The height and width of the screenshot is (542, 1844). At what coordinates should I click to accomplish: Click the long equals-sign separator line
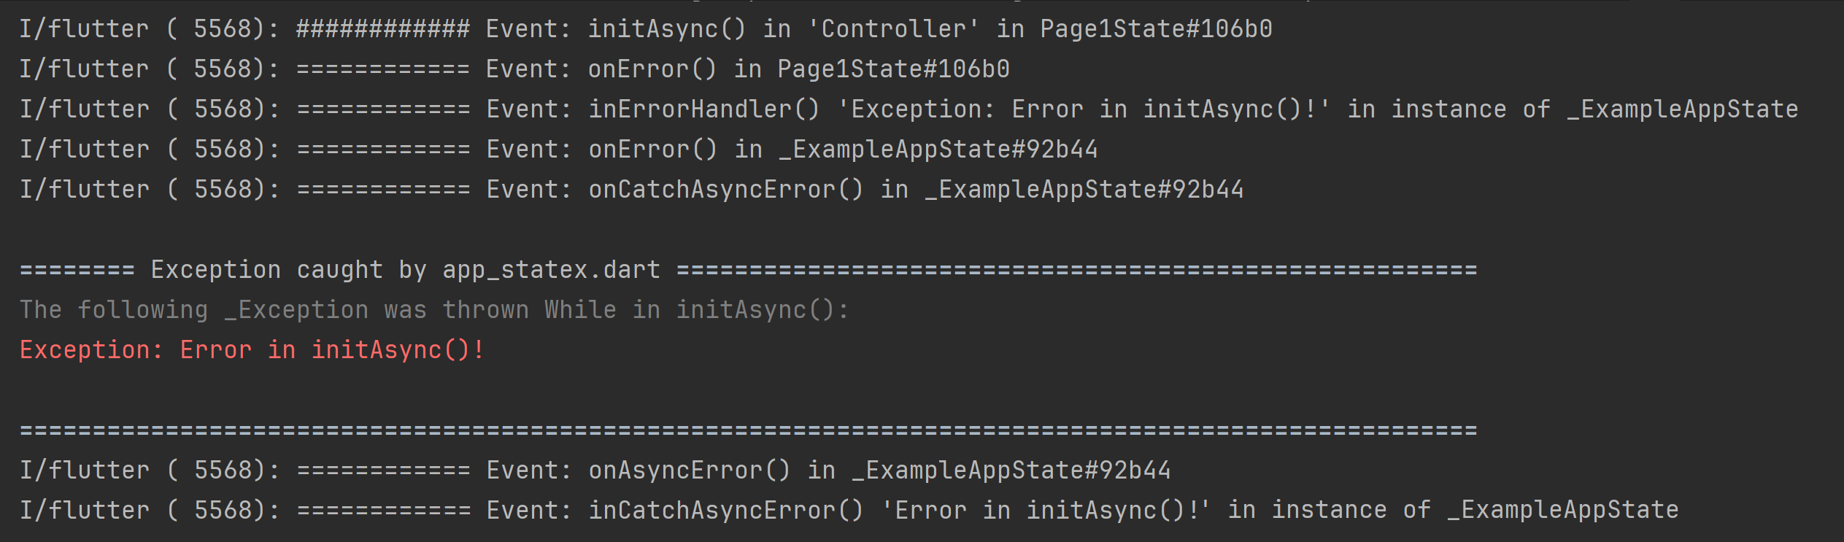(x=748, y=430)
